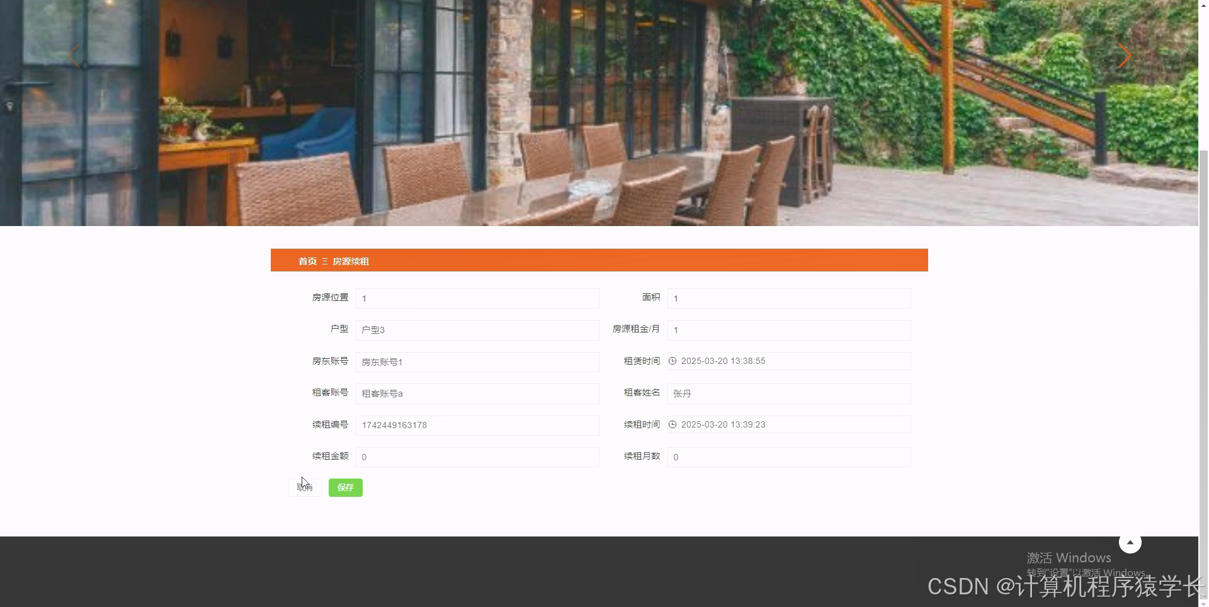Open the 续租时间 datetime picker
This screenshot has height=607, width=1209.
coord(789,424)
